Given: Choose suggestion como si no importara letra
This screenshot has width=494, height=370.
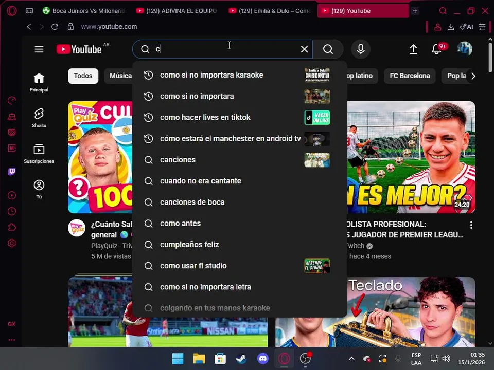Looking at the screenshot, I should tap(239, 287).
